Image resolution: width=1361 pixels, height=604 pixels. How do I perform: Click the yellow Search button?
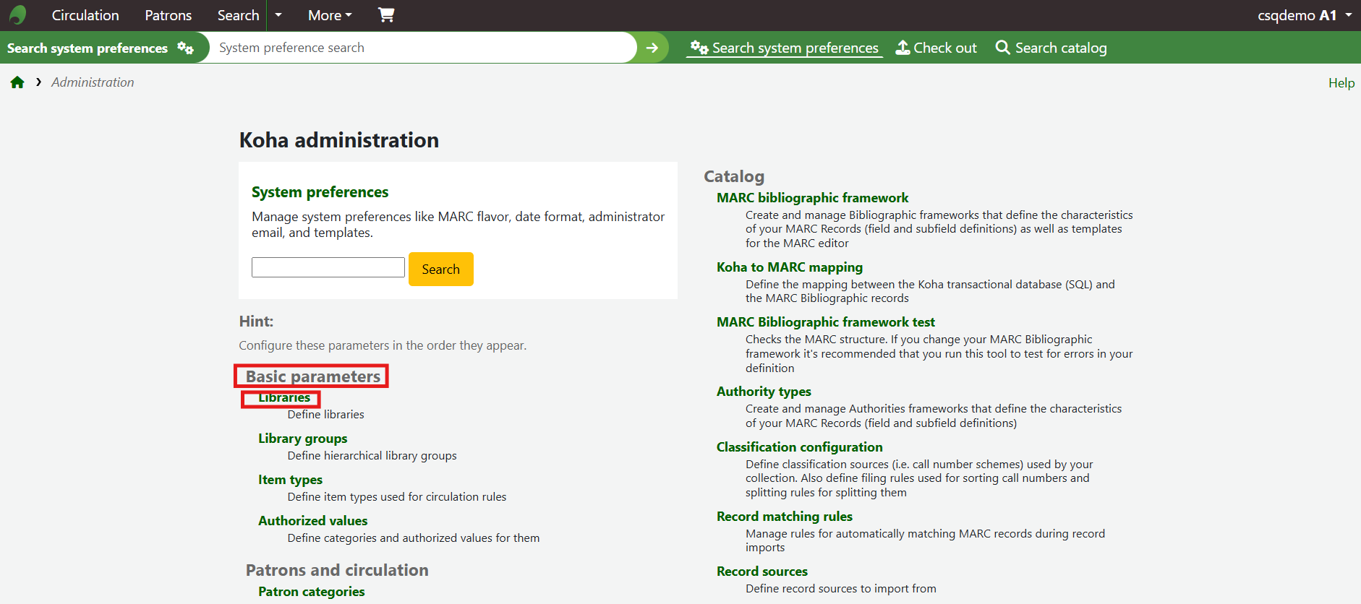click(x=441, y=269)
